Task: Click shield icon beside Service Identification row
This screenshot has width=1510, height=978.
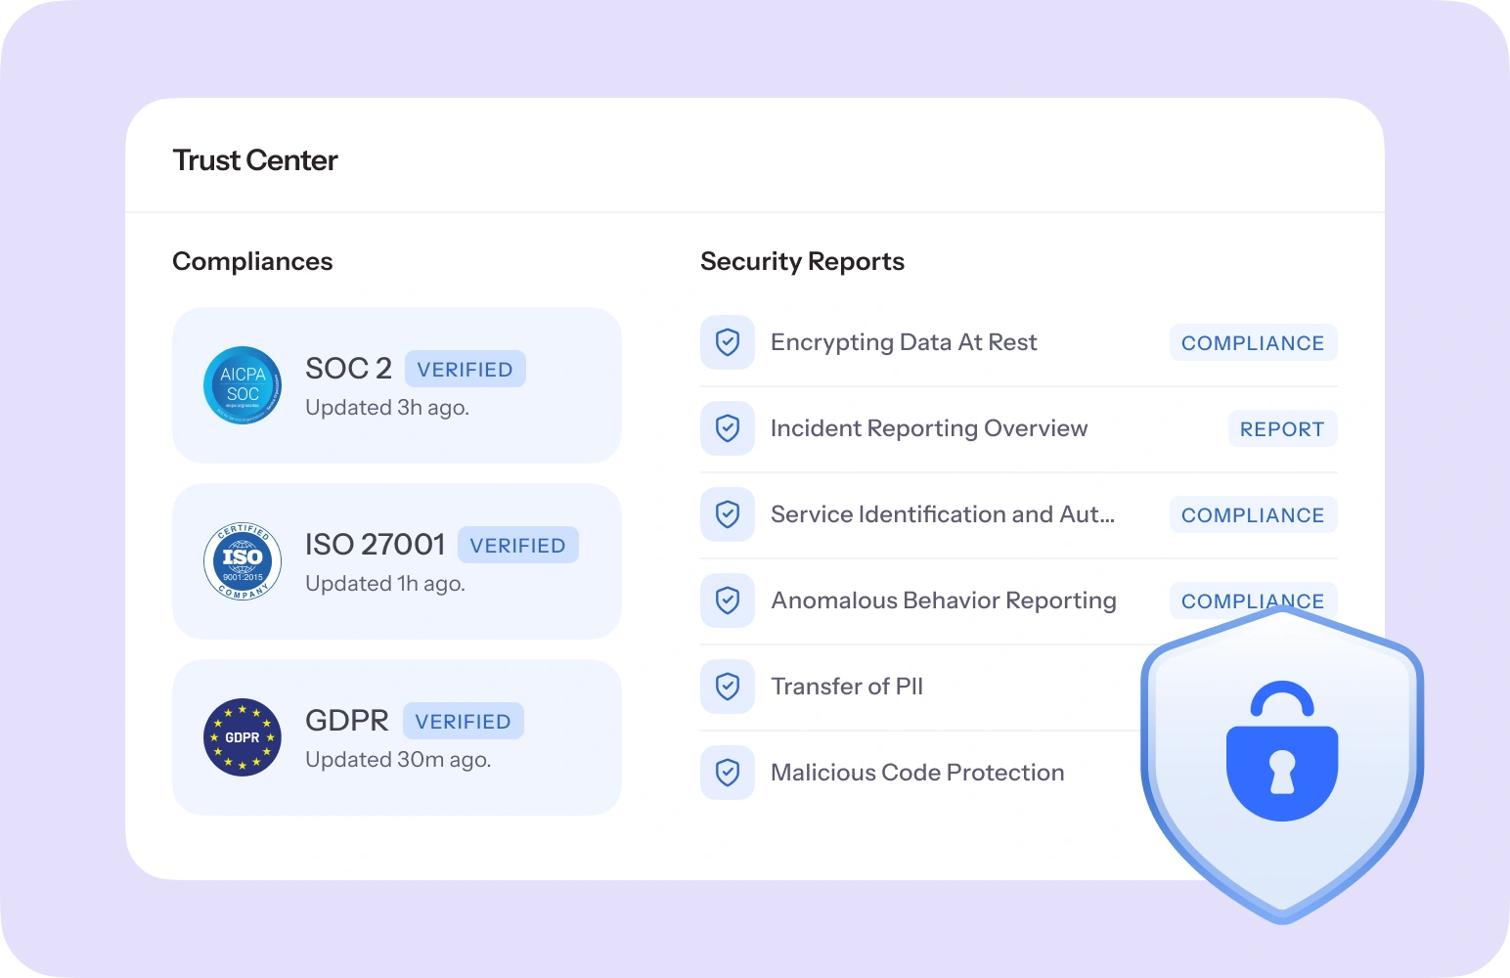Action: [x=728, y=514]
